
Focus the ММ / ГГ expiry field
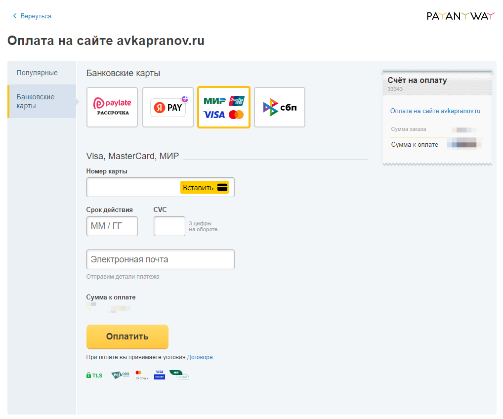tap(112, 226)
